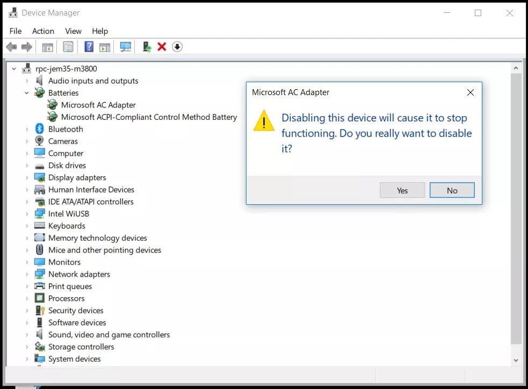Select Microsoft ACPI-Compliant Control Method Battery
Image resolution: width=528 pixels, height=389 pixels.
coord(149,117)
